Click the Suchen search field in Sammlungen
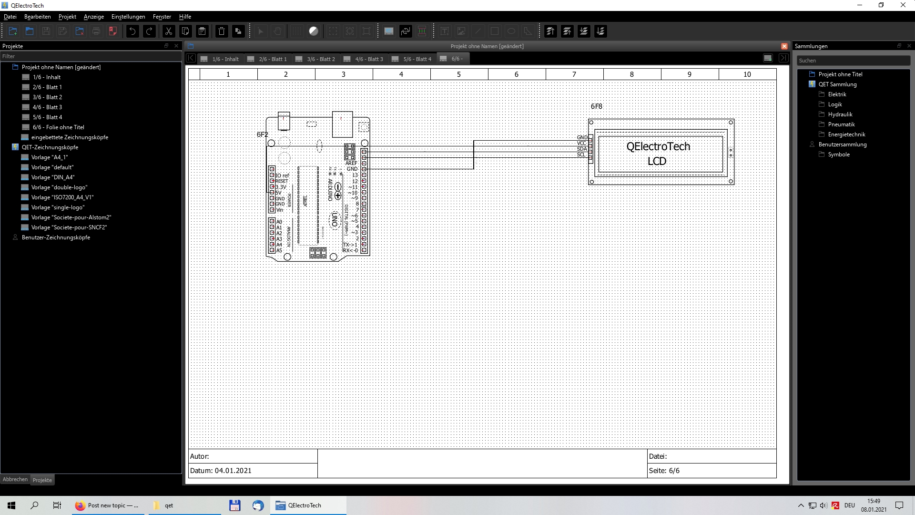The image size is (915, 515). click(x=853, y=61)
